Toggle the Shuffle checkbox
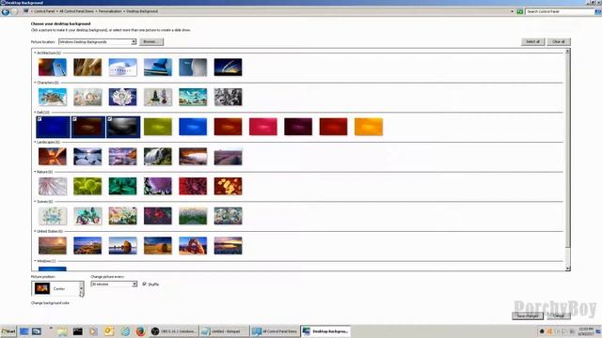This screenshot has height=338, width=602. coord(145,284)
